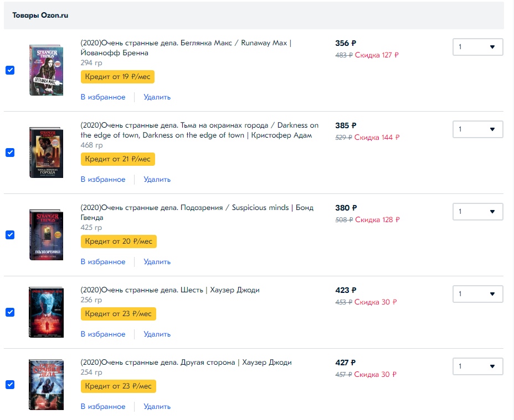The width and height of the screenshot is (514, 420).
Task: Toggle the Другая сторона item checkbox
Action: point(10,385)
